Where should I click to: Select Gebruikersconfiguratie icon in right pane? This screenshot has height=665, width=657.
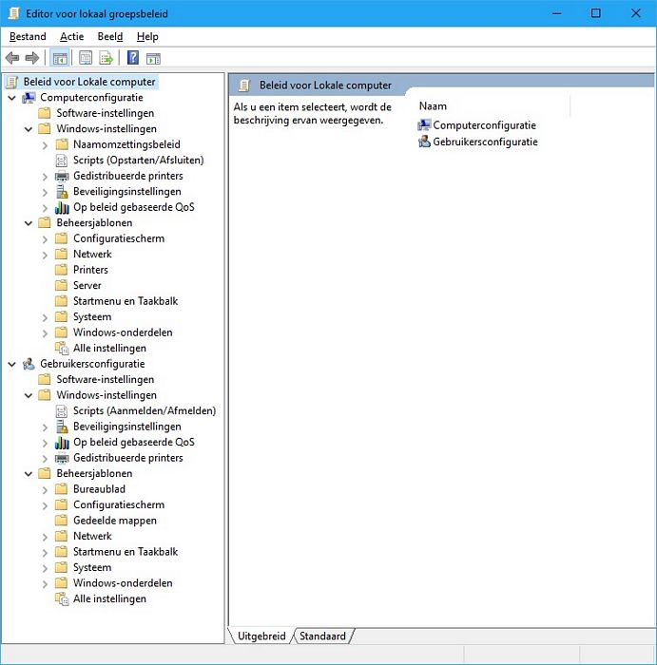point(424,142)
